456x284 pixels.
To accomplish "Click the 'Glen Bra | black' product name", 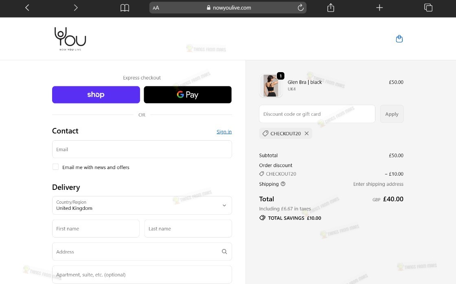I will coord(305,82).
